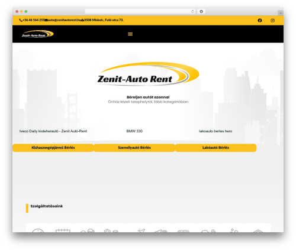Click the Béreljen autót azonnal headline
This screenshot has width=296, height=250.
click(148, 97)
